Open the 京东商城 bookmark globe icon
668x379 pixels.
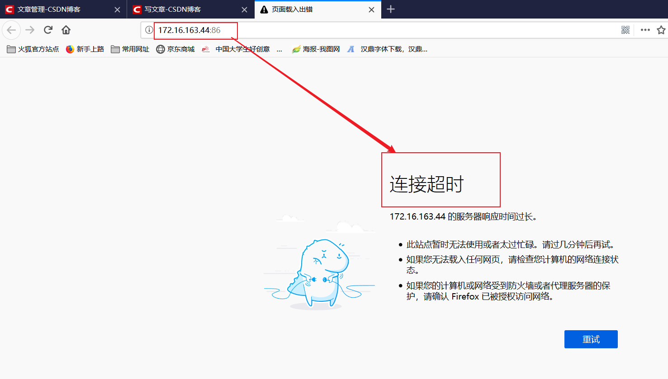tap(161, 49)
